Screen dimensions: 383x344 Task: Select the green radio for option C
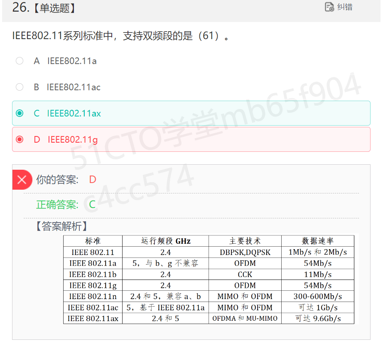point(20,113)
